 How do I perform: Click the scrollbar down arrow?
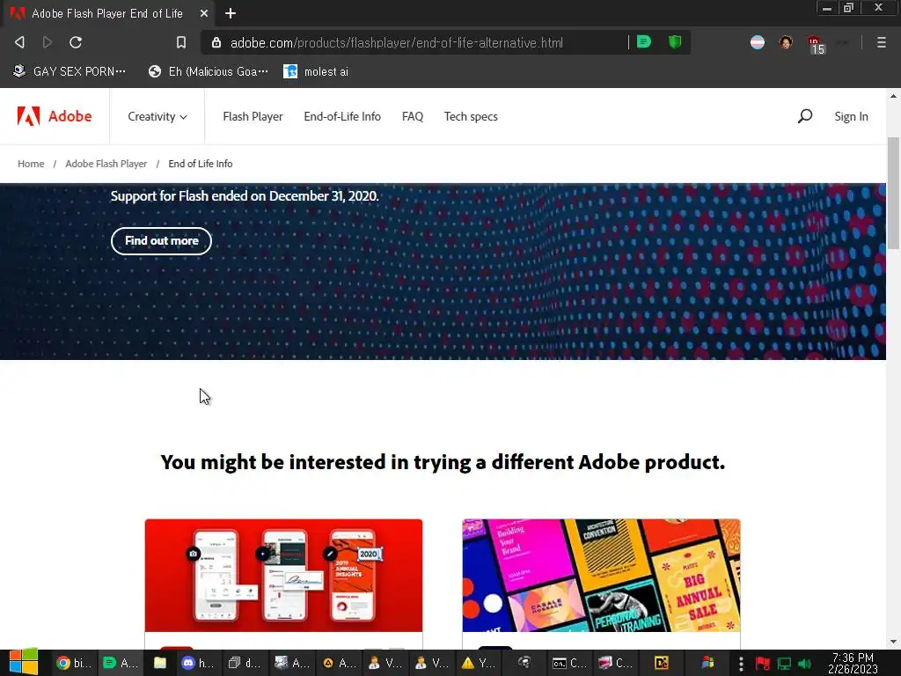point(894,642)
